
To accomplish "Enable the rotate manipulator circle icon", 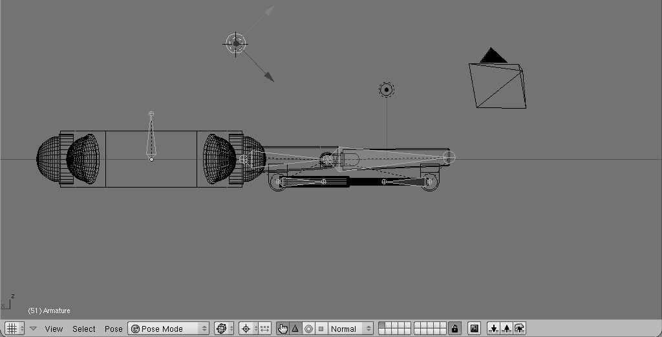I will (x=308, y=329).
